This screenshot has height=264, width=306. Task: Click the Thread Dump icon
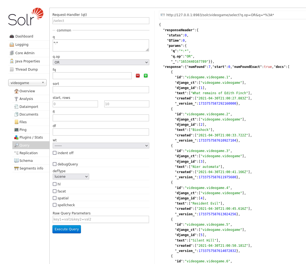12,70
